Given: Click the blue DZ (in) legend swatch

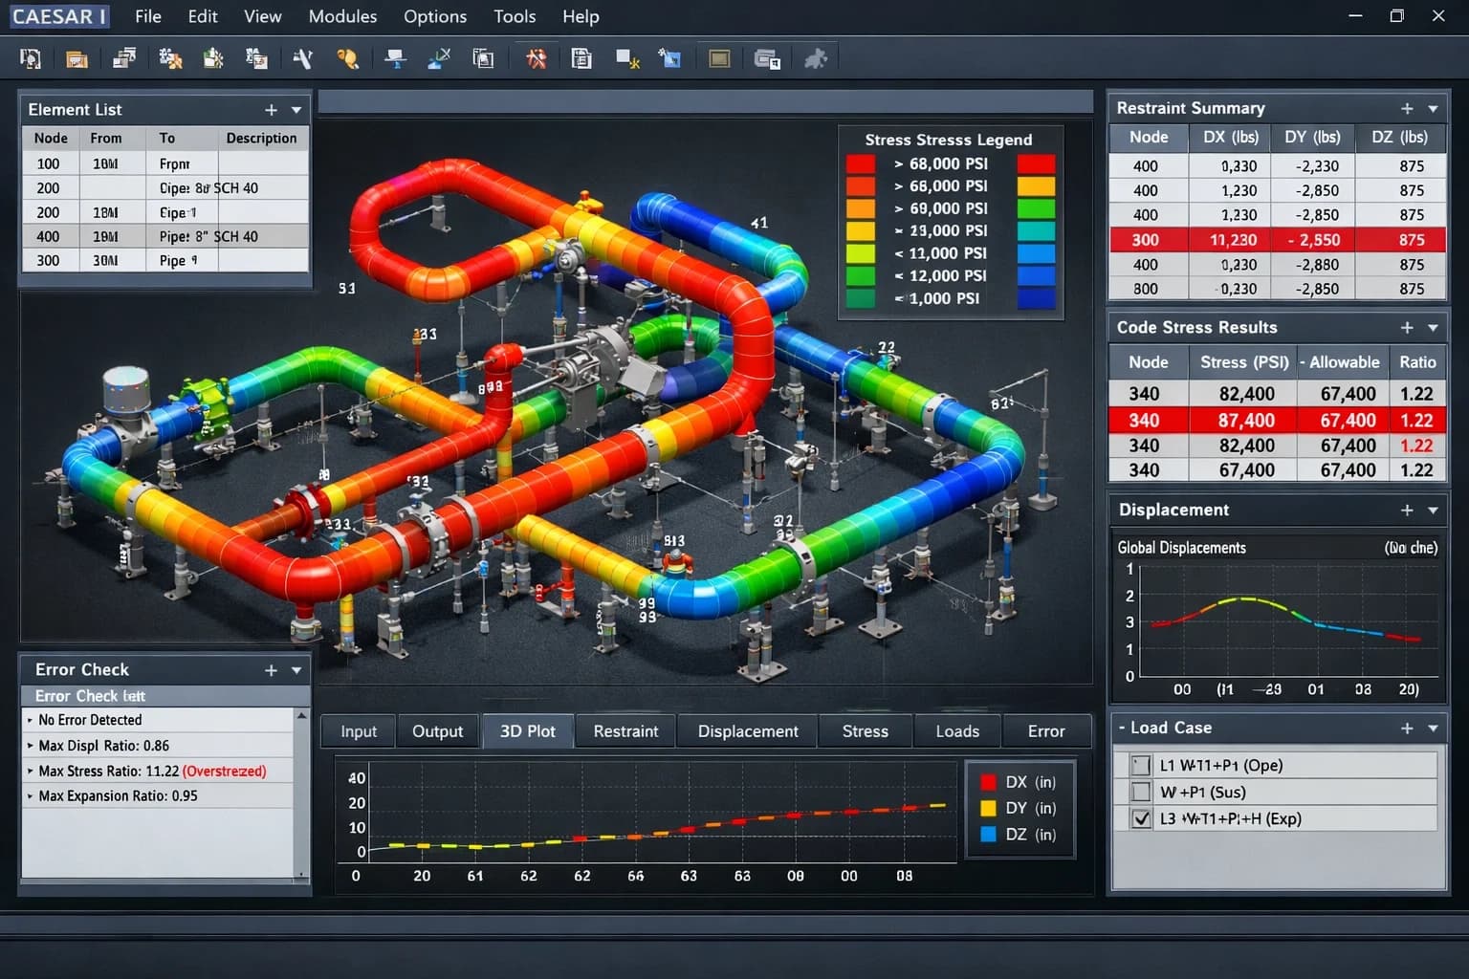Looking at the screenshot, I should (989, 835).
